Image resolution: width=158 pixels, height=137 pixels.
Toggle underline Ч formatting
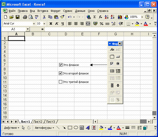pos(62,24)
